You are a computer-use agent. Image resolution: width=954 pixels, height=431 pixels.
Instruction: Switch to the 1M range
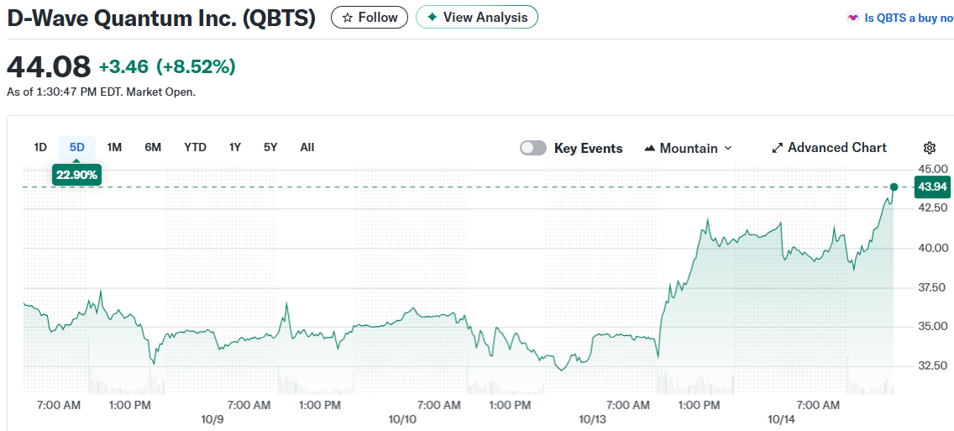pos(114,147)
